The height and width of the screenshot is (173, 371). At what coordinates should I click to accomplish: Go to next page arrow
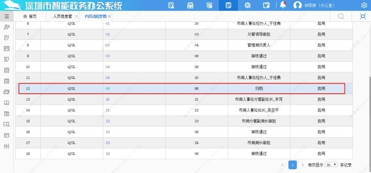pyautogui.click(x=303, y=165)
